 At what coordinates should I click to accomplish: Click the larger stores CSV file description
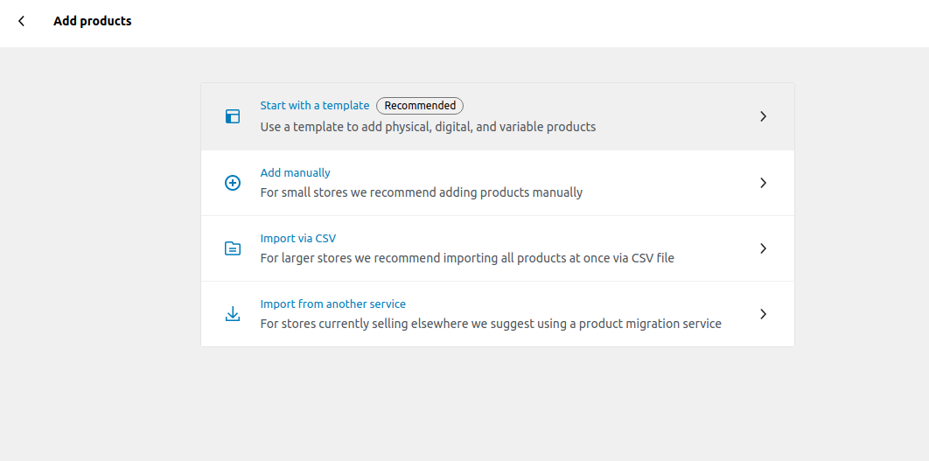coord(467,258)
